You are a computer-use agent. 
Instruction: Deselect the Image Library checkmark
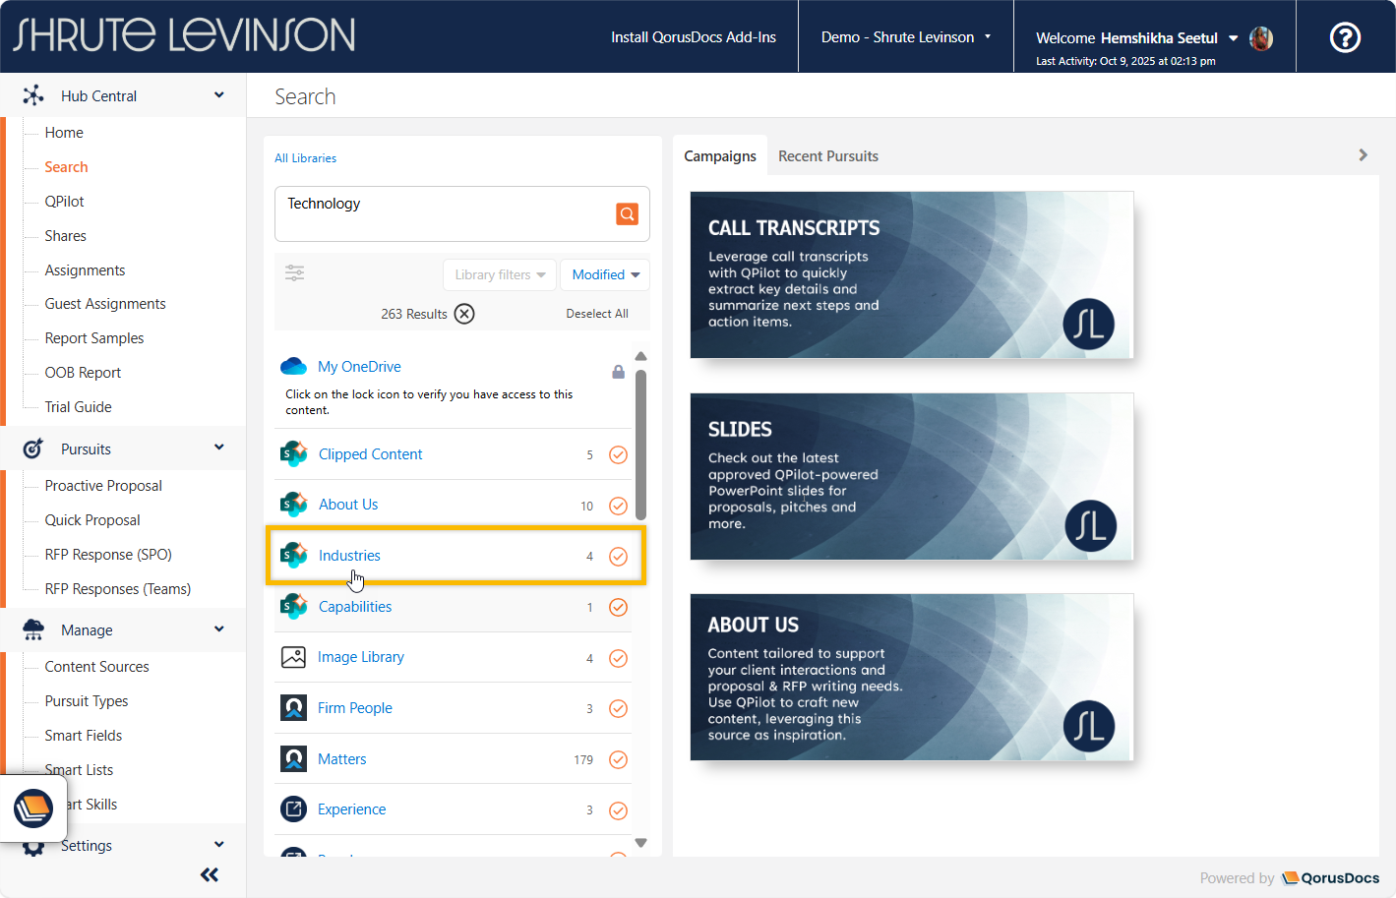point(618,658)
